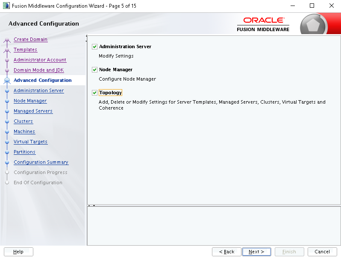The height and width of the screenshot is (258, 341).
Task: Open the Virtual Targets step link
Action: click(x=30, y=142)
